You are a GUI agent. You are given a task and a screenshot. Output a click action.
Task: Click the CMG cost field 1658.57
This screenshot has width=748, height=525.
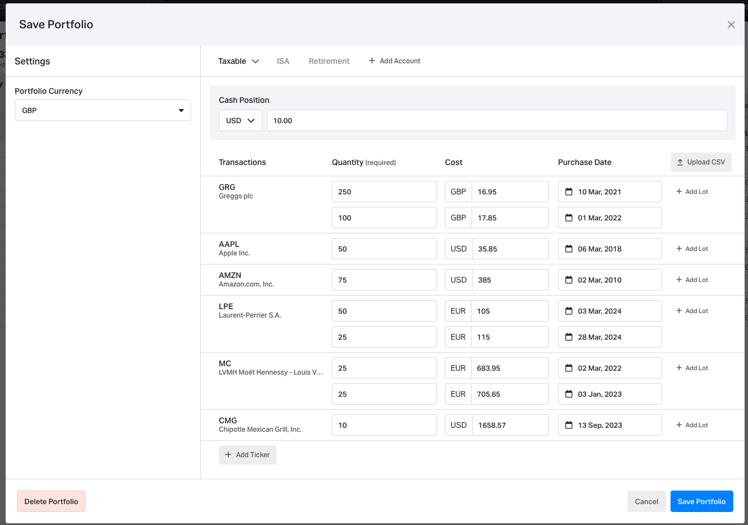[x=510, y=425]
